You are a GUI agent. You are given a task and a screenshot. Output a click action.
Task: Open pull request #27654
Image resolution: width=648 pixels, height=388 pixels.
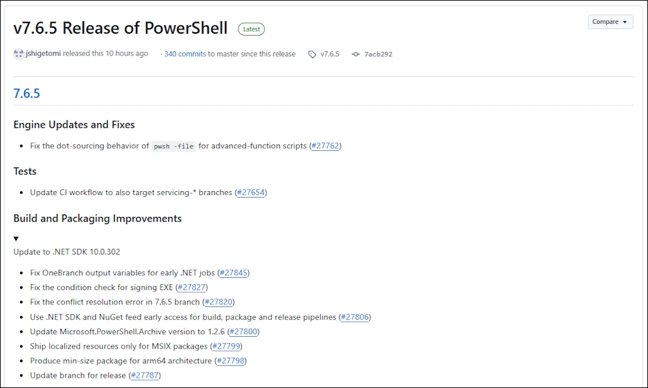point(251,192)
